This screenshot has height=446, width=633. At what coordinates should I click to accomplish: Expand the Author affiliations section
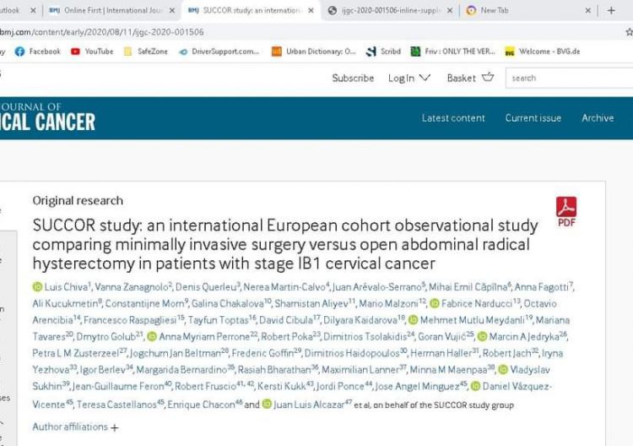click(x=75, y=427)
